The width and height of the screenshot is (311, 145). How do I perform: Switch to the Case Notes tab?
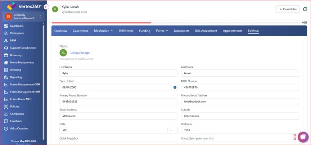pos(81,31)
